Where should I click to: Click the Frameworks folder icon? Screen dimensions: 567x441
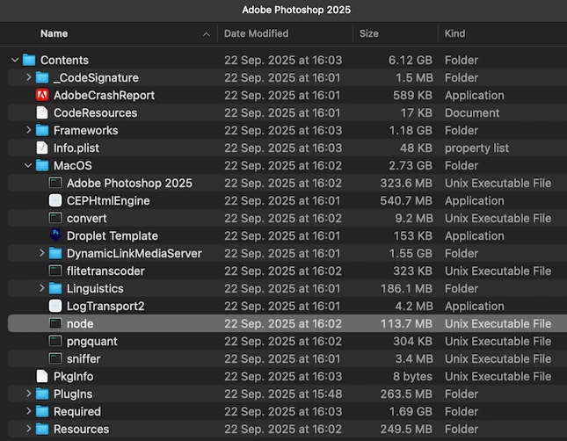click(x=42, y=131)
